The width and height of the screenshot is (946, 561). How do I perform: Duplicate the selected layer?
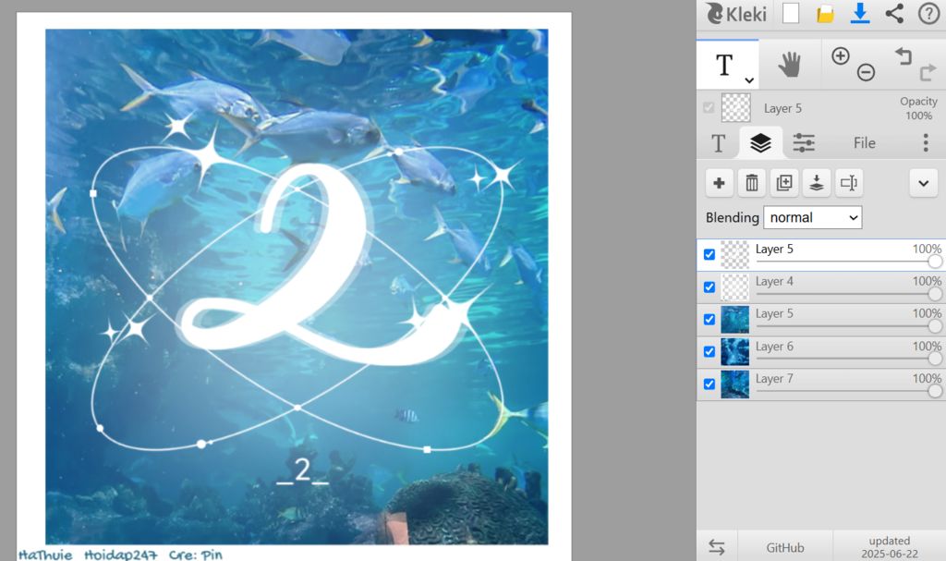point(784,183)
